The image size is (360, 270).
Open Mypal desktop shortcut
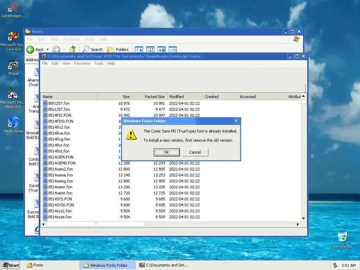click(x=13, y=67)
